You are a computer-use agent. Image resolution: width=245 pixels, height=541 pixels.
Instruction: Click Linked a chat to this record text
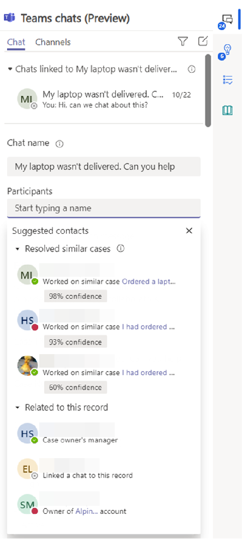point(88,475)
